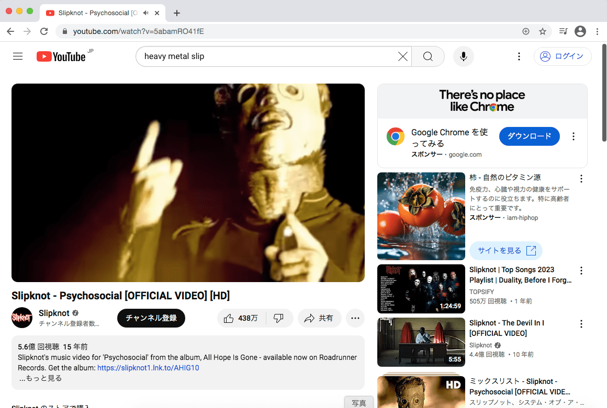Viewport: 607px width, 408px height.
Task: Bookmark this page with star icon
Action: (543, 31)
